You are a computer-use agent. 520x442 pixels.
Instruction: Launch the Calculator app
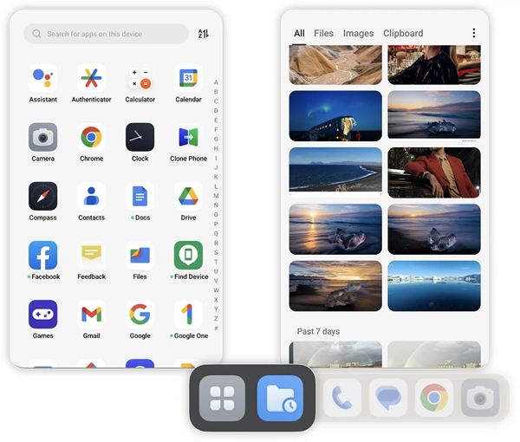click(x=140, y=79)
